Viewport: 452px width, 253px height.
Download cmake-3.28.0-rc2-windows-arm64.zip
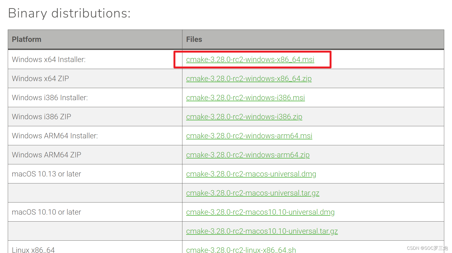point(248,155)
